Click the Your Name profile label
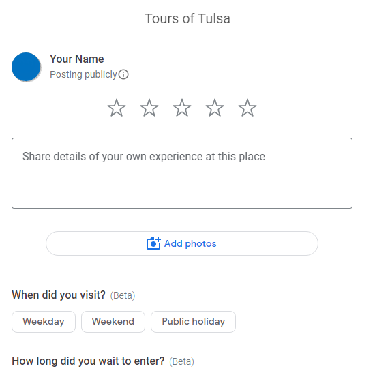 pos(77,59)
